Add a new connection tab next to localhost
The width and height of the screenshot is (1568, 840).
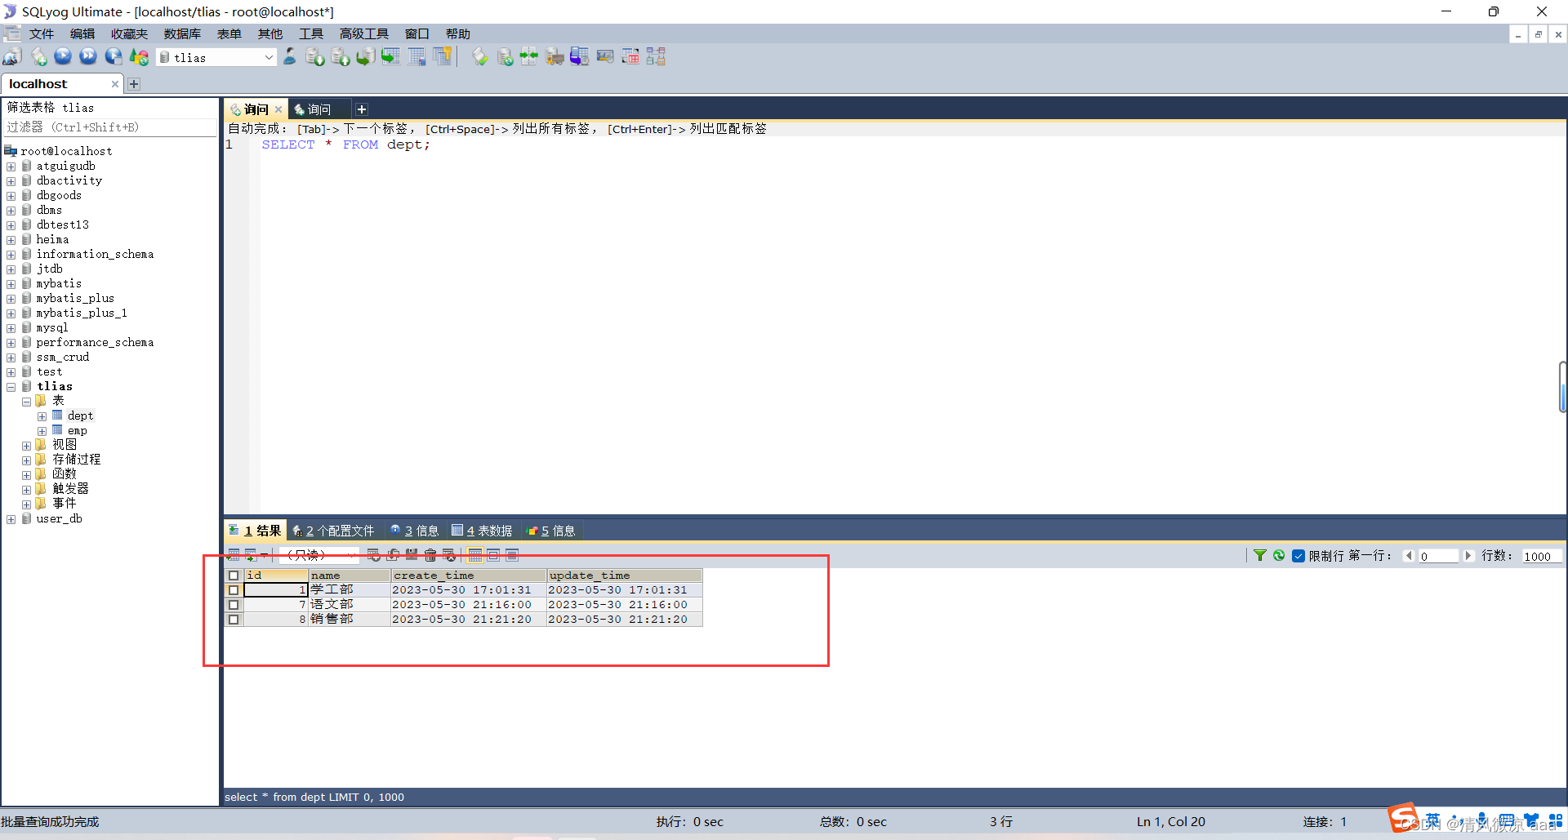point(134,84)
